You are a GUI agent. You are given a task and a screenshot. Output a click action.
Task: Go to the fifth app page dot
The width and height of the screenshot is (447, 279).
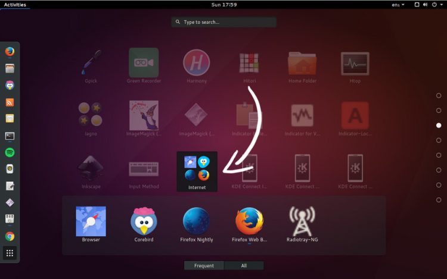tap(439, 155)
